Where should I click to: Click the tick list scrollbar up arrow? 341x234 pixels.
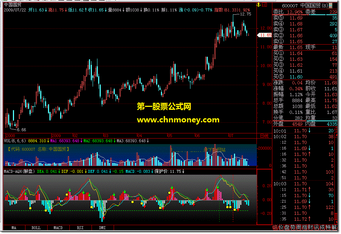336,135
